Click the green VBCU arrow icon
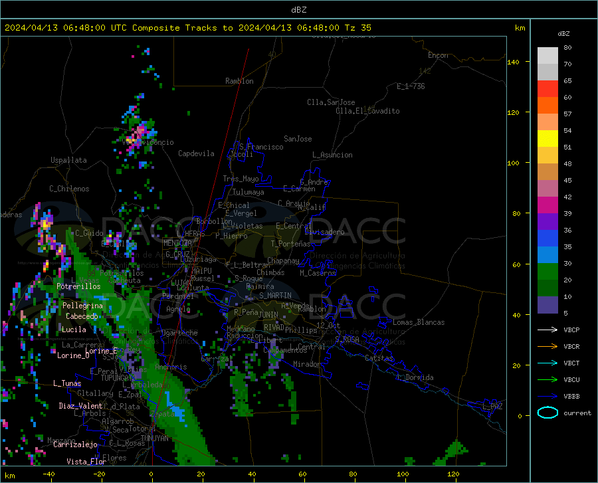This screenshot has width=598, height=483. point(548,379)
